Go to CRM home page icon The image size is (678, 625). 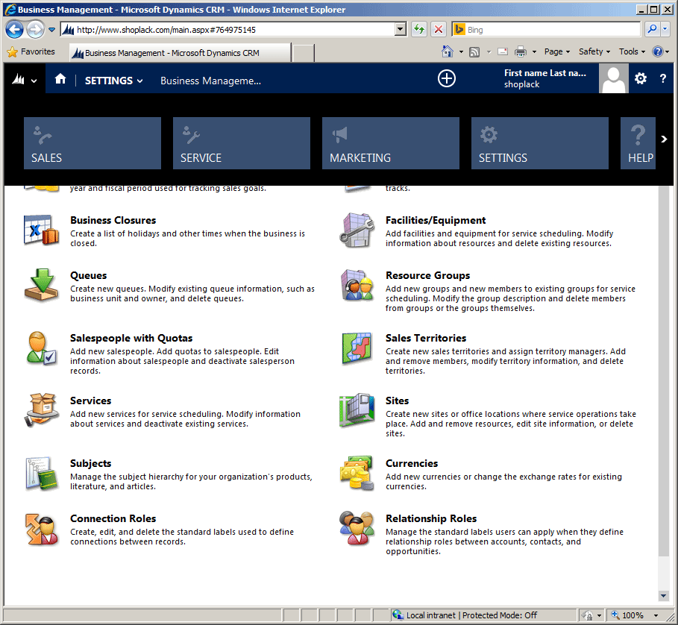click(60, 78)
